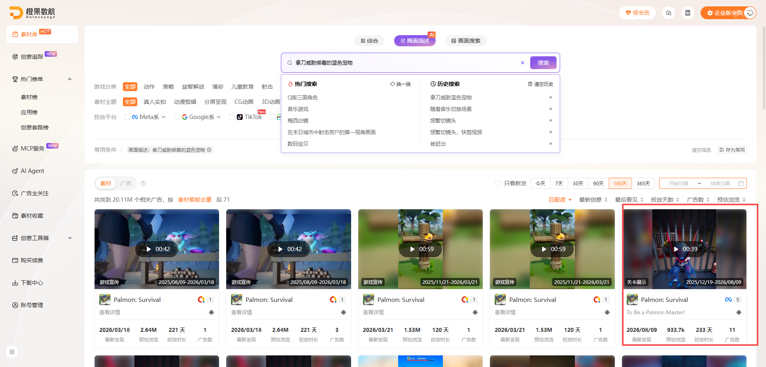
Task: Collapse the 热门榜单 sidebar group
Action: pos(70,79)
